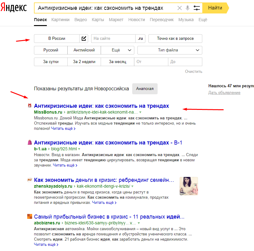Click the edit region icon
This screenshot has height=251, width=254.
[x=84, y=39]
